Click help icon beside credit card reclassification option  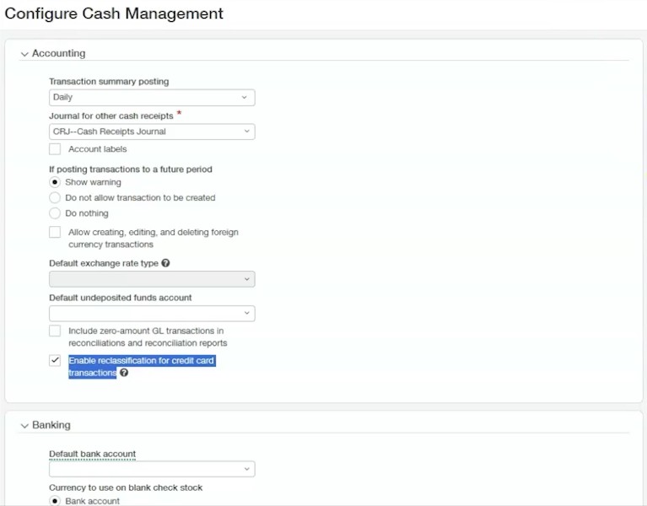tap(124, 373)
